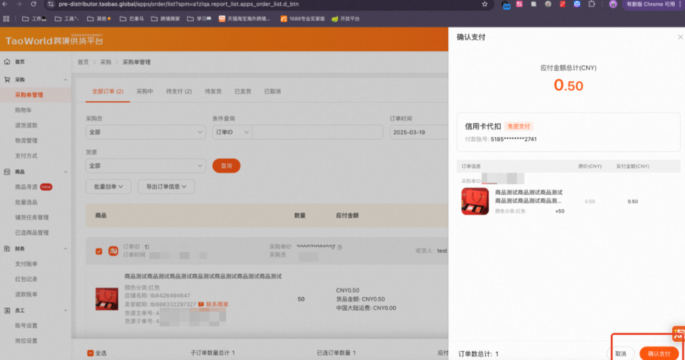
Task: Click the 联系商家 link
Action: click(217, 305)
